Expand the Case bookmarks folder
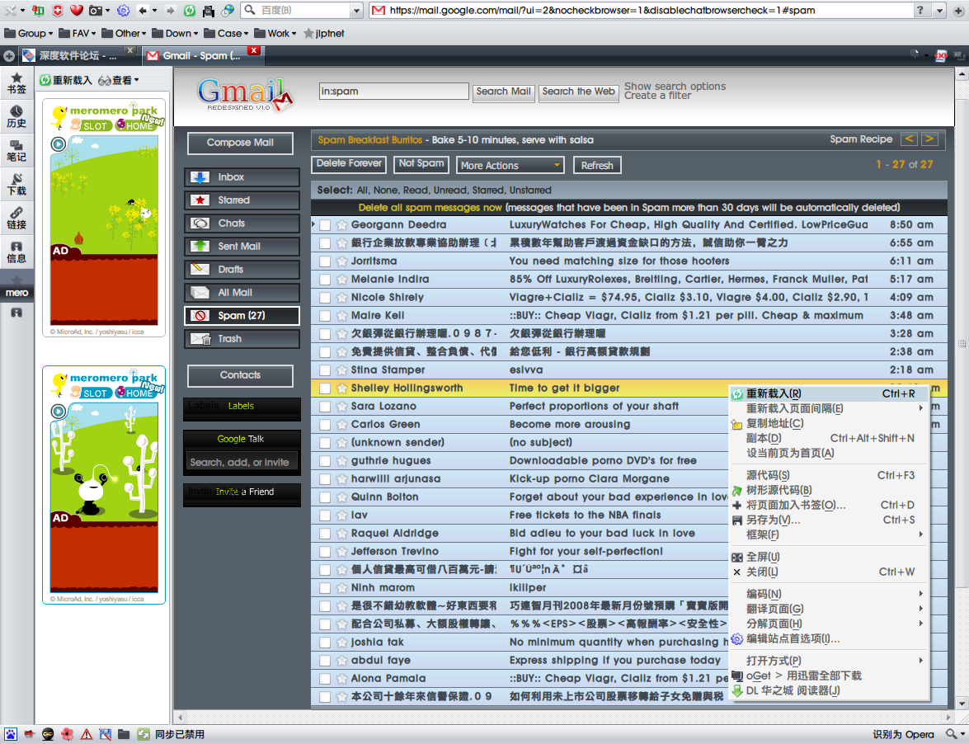Image resolution: width=969 pixels, height=744 pixels. point(226,33)
